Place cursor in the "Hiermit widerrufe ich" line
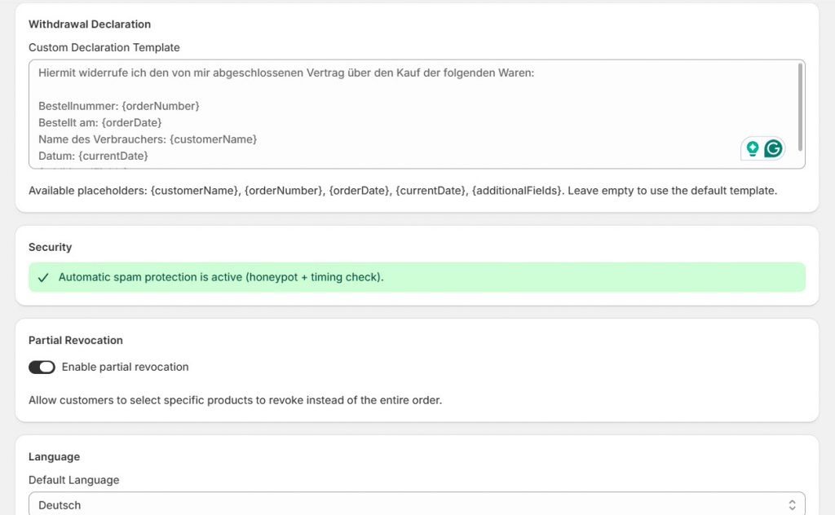Image resolution: width=835 pixels, height=515 pixels. (x=285, y=73)
